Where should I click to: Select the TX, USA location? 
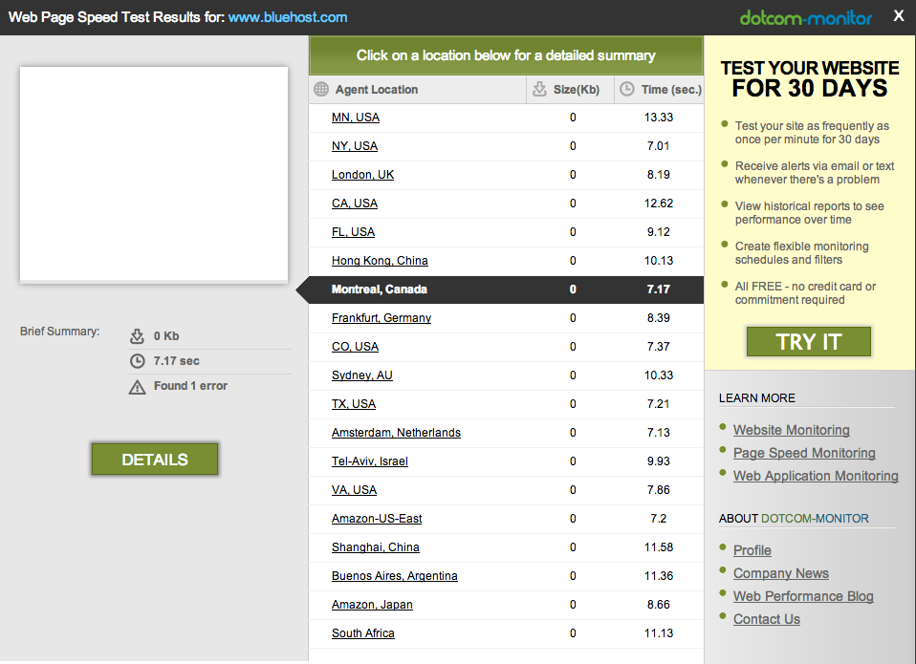click(354, 403)
